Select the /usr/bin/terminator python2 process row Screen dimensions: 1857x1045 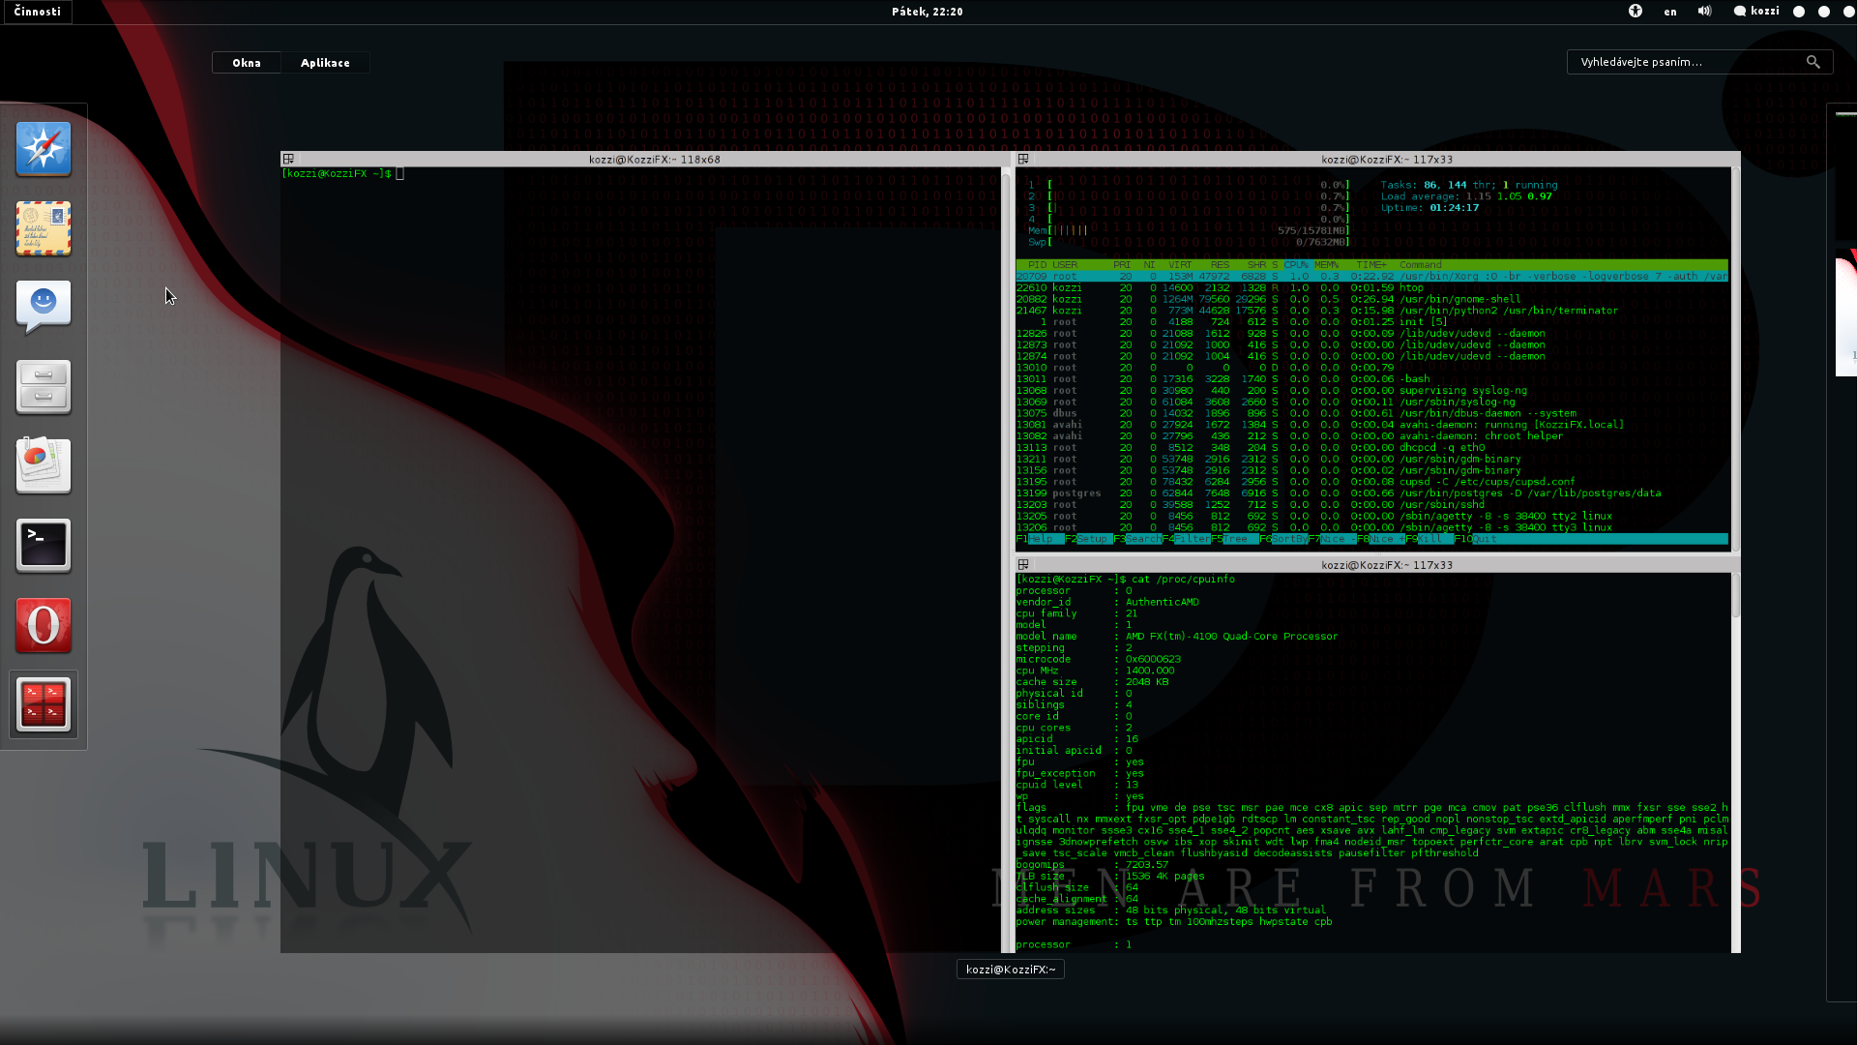click(x=1371, y=311)
